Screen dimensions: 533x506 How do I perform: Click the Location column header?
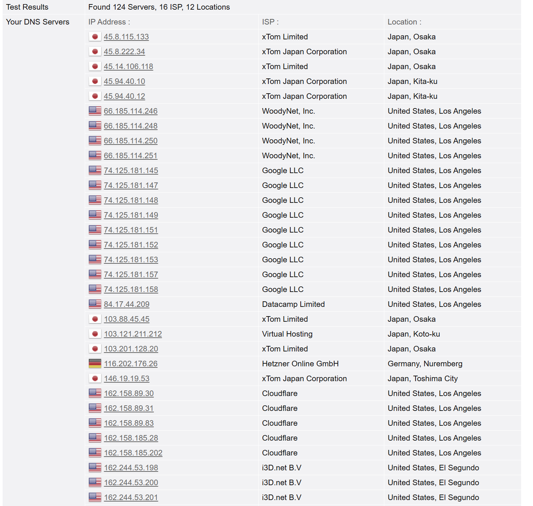[x=404, y=22]
